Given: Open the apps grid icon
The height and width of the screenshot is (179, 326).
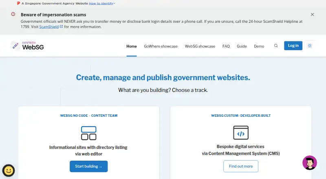Looking at the screenshot, I should coord(310,46).
